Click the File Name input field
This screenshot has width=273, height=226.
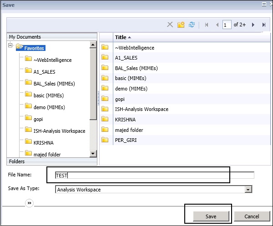tap(155, 175)
